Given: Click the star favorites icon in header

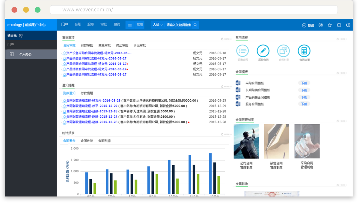Looking at the screenshot, I should coord(330,25).
